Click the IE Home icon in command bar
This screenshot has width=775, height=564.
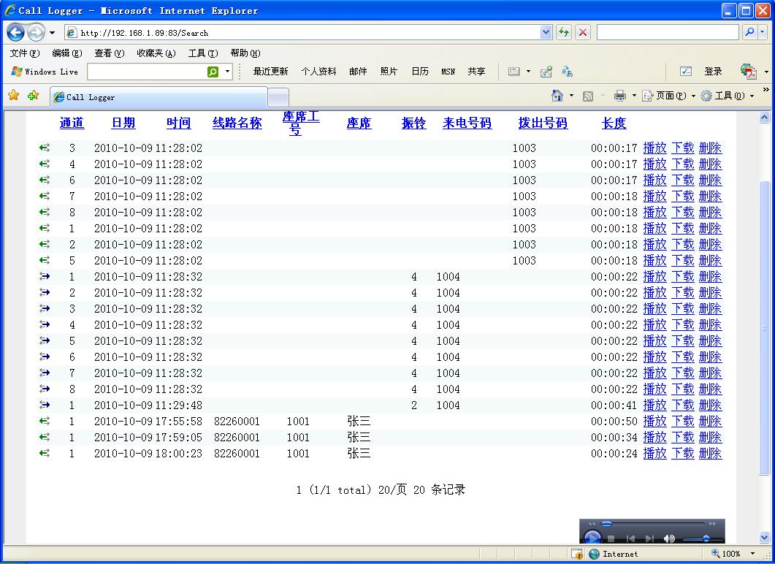click(x=557, y=96)
